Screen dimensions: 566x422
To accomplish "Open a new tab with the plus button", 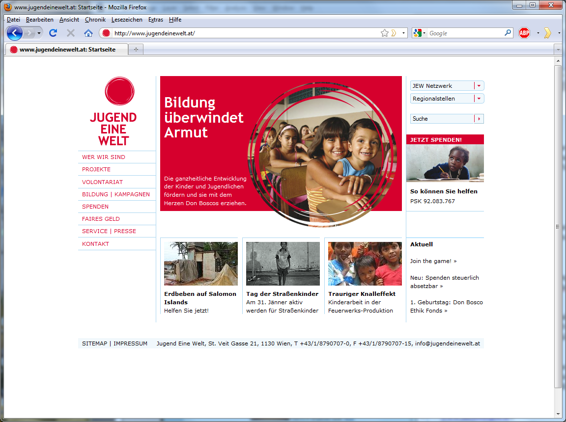I will click(136, 50).
